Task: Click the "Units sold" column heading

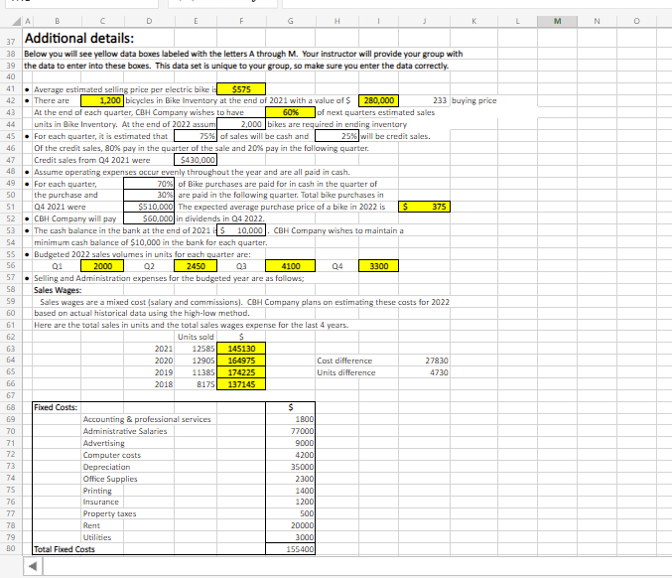Action: click(196, 337)
